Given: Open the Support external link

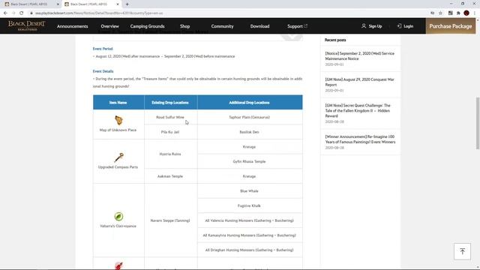Looking at the screenshot, I should pyautogui.click(x=297, y=26).
